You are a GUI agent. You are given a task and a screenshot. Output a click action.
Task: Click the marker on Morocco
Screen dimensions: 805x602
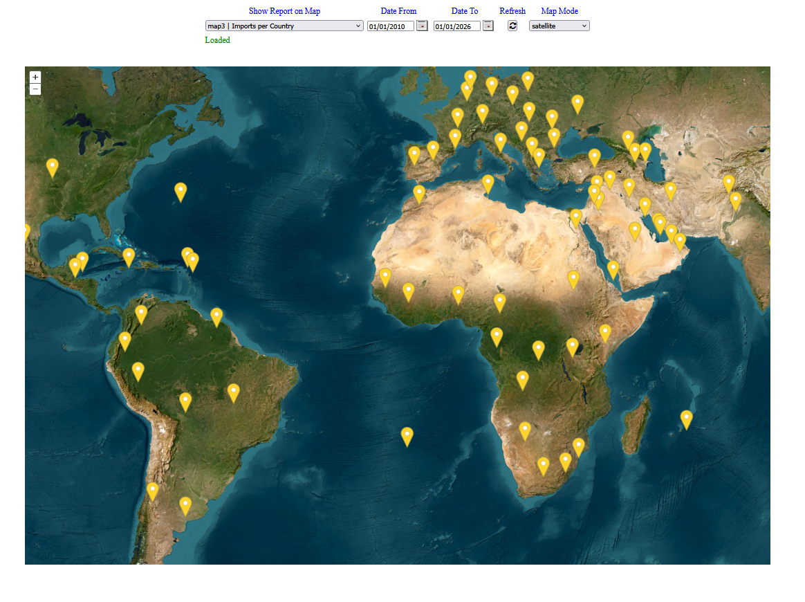pos(419,194)
